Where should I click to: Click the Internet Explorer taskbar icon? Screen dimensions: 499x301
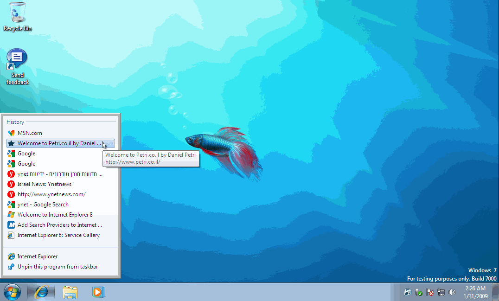click(41, 292)
